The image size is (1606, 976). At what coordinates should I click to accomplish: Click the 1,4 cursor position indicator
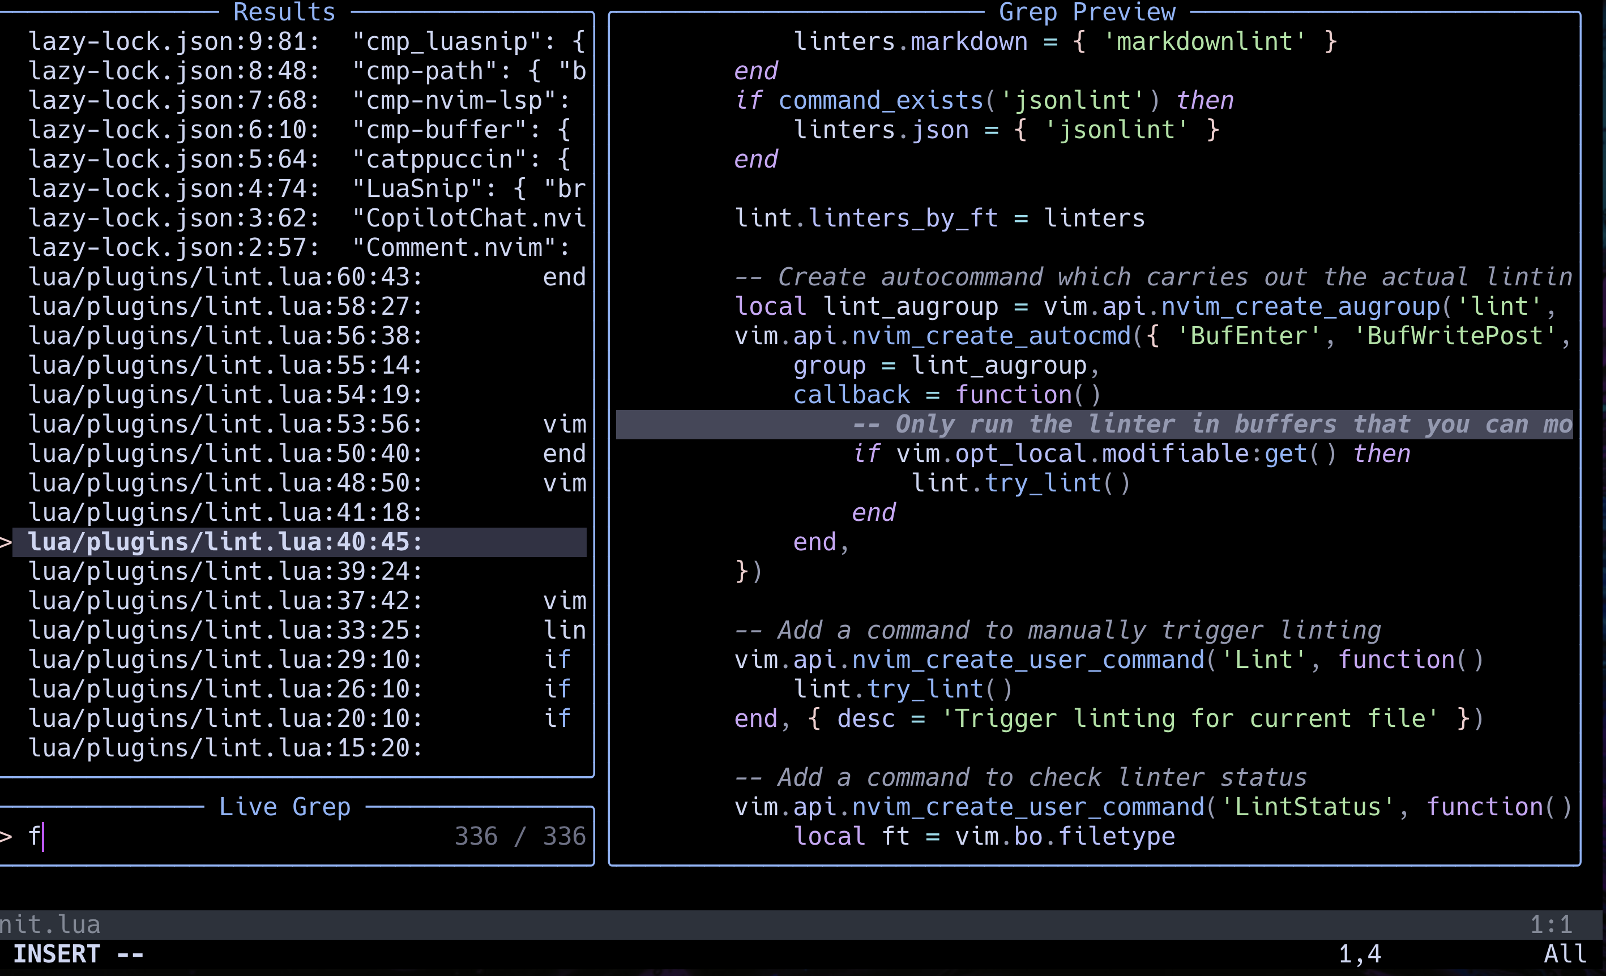1359,953
